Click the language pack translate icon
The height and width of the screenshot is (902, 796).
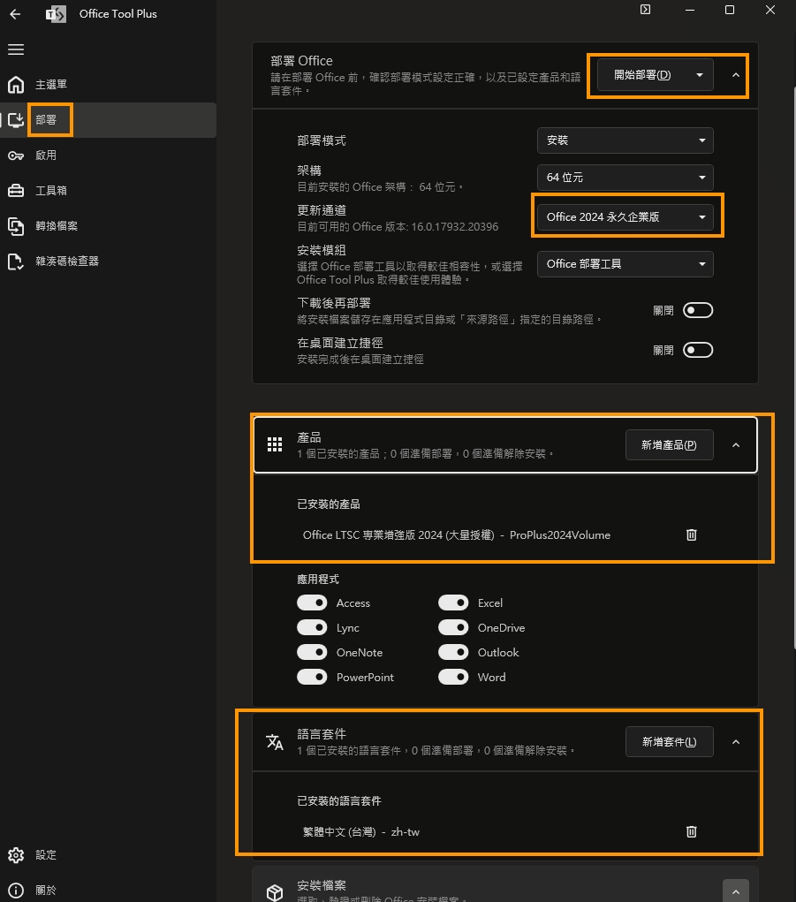pyautogui.click(x=275, y=742)
